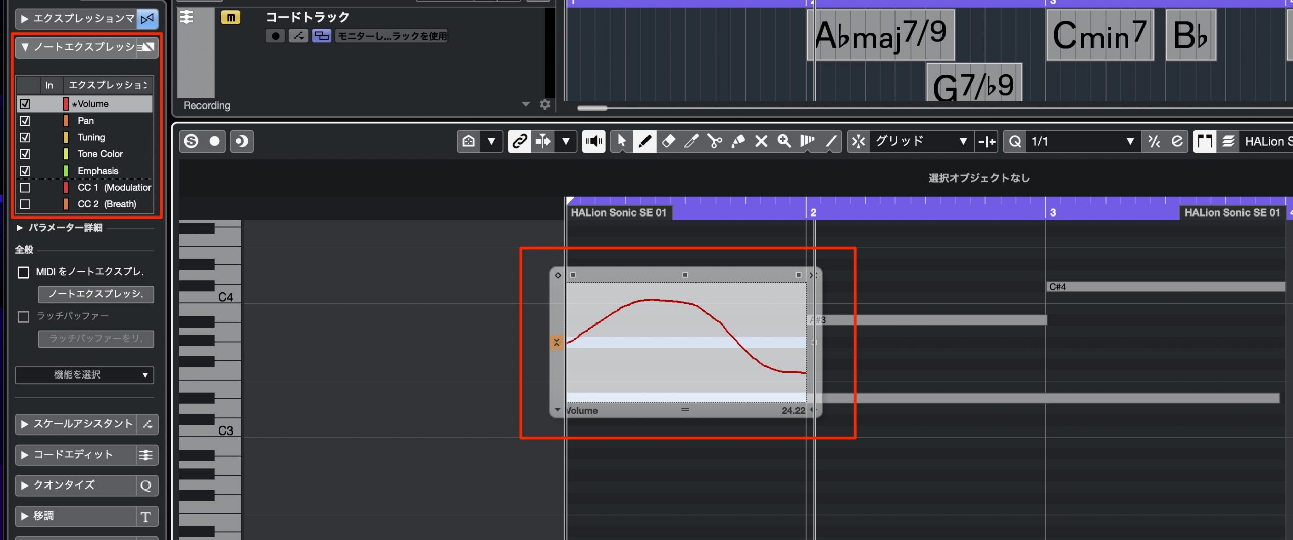Screen dimensions: 1293x540
Task: Open the Quantize panel e icon
Action: [x=1177, y=141]
